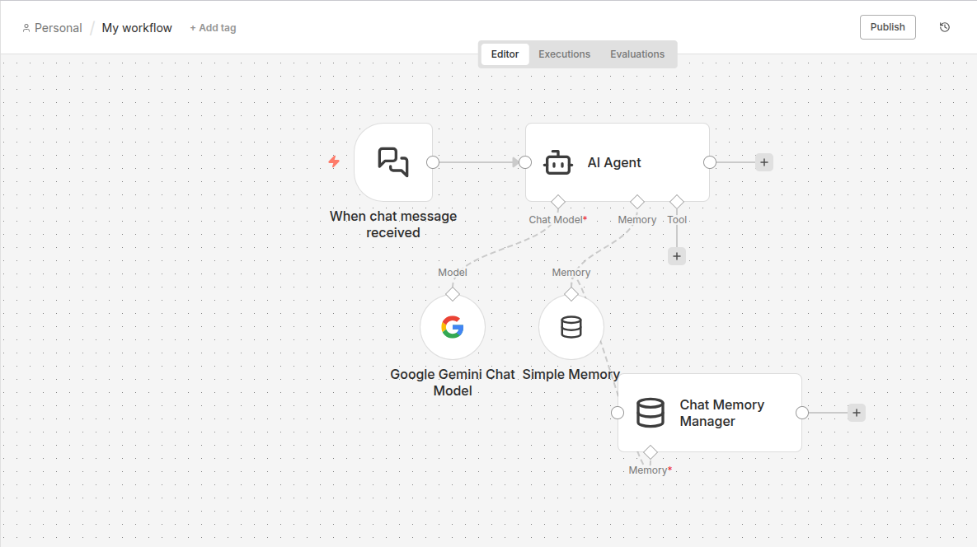The width and height of the screenshot is (977, 547).
Task: Select the AI Agent robot icon
Action: click(x=558, y=163)
